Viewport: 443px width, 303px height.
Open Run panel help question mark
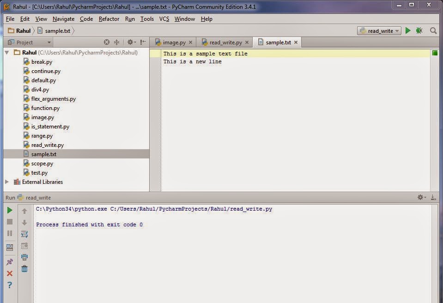tap(10, 285)
